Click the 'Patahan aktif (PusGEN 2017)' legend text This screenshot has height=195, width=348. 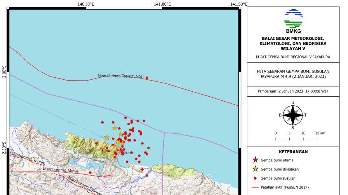(x=285, y=187)
